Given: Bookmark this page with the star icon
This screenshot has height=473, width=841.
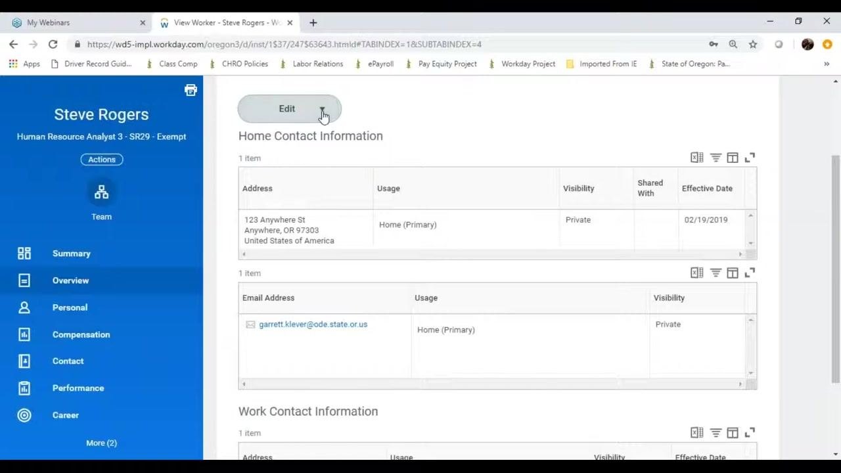Looking at the screenshot, I should pos(753,44).
